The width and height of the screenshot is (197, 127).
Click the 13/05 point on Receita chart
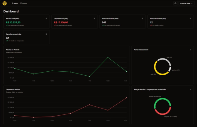[71, 72]
